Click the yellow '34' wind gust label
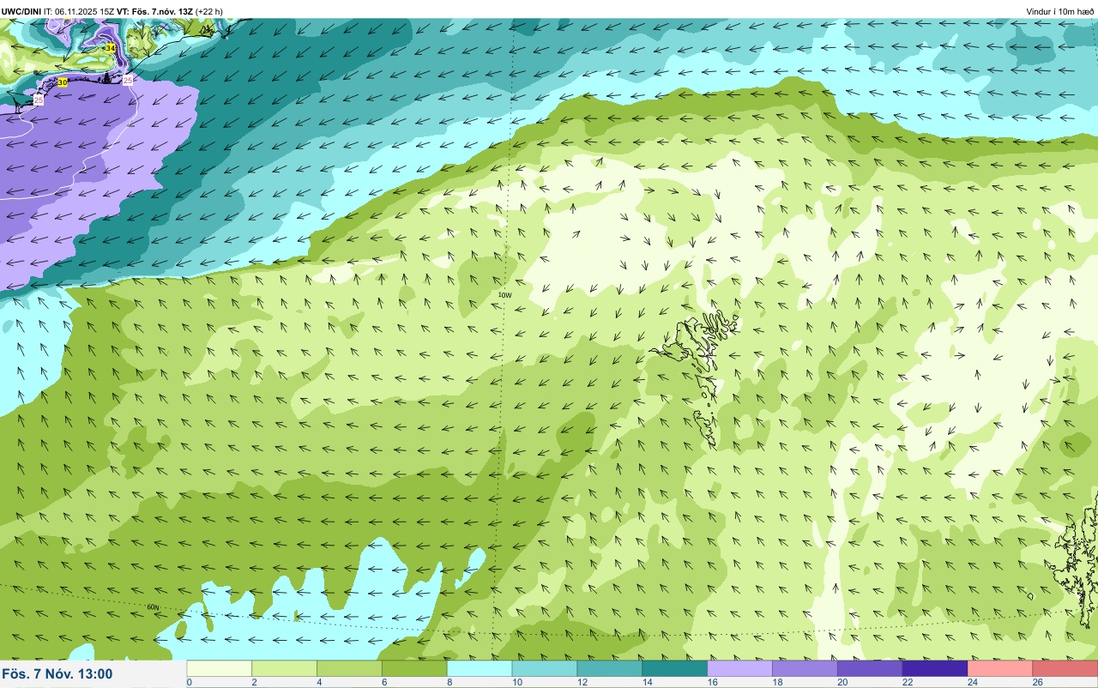This screenshot has height=688, width=1098. tap(111, 47)
